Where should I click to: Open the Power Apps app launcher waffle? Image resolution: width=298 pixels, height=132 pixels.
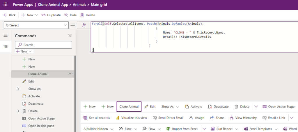coord(5,4)
